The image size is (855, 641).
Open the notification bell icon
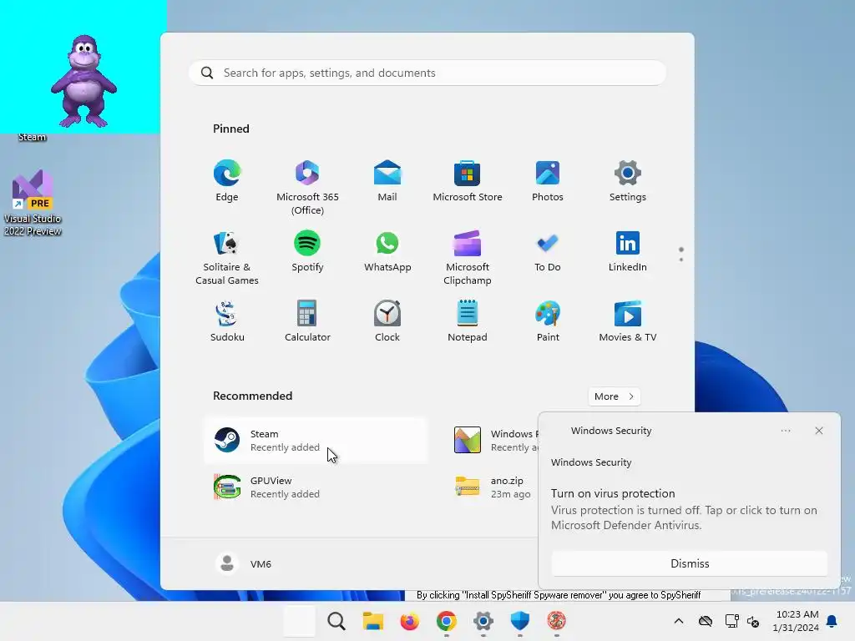pos(832,621)
